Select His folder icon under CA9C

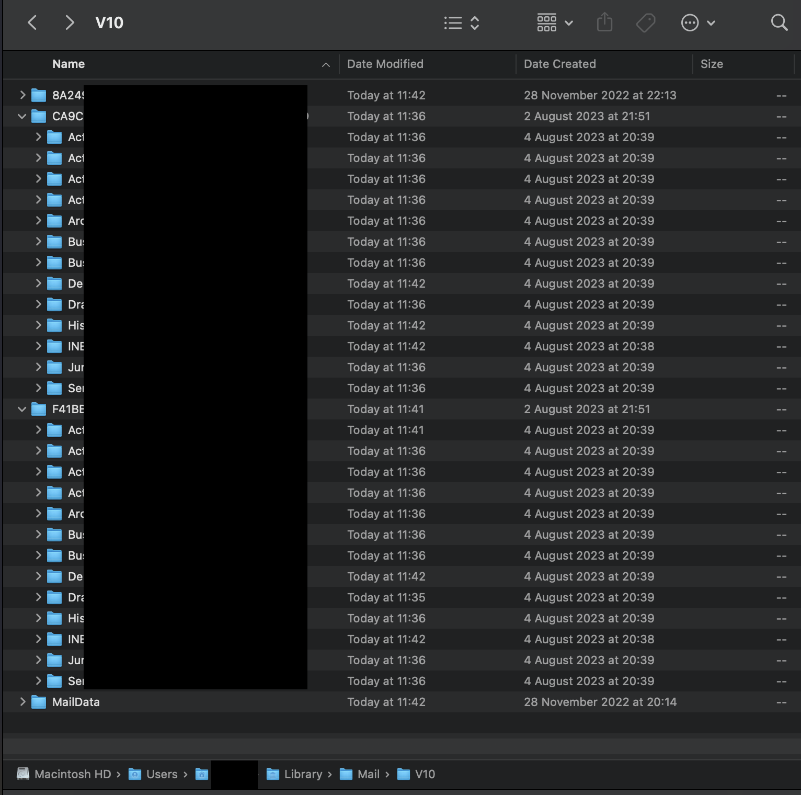(54, 325)
